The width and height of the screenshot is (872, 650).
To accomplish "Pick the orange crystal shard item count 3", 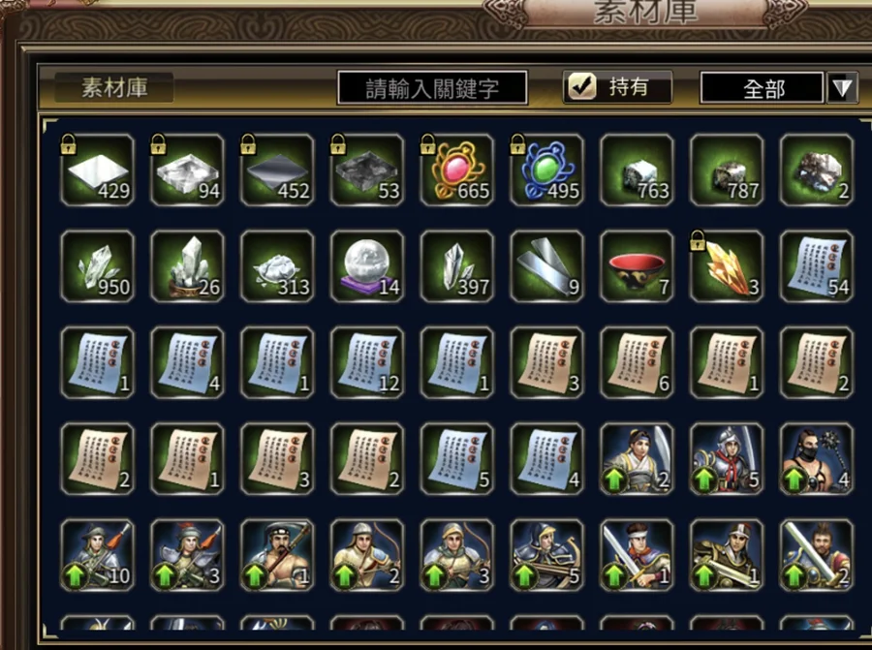I will tap(727, 267).
